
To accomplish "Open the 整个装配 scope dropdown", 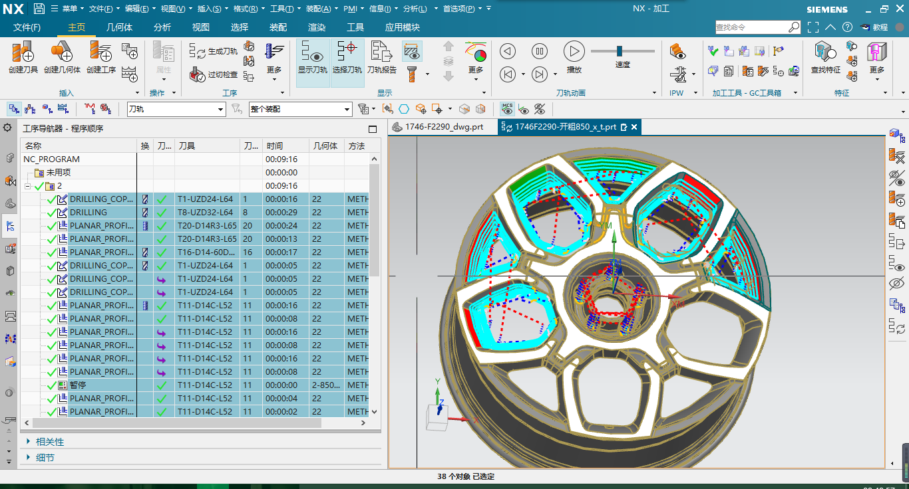I will [301, 109].
